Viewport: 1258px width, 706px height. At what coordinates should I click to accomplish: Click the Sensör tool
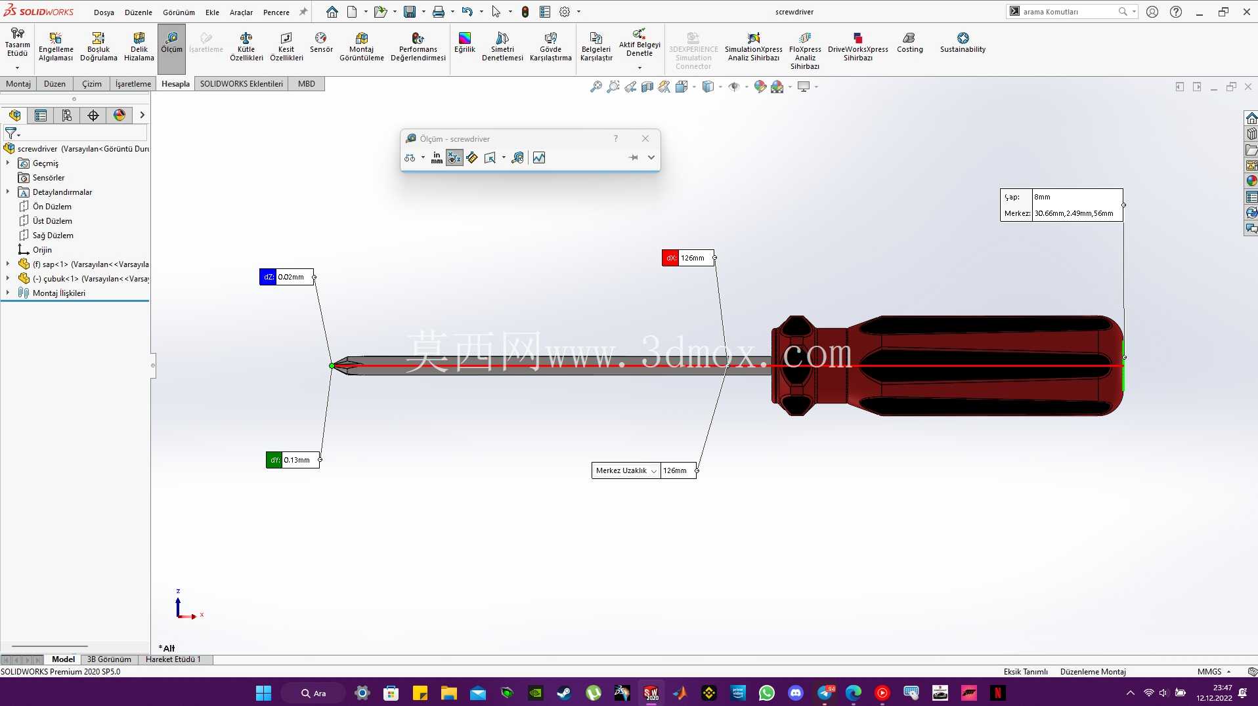click(321, 43)
